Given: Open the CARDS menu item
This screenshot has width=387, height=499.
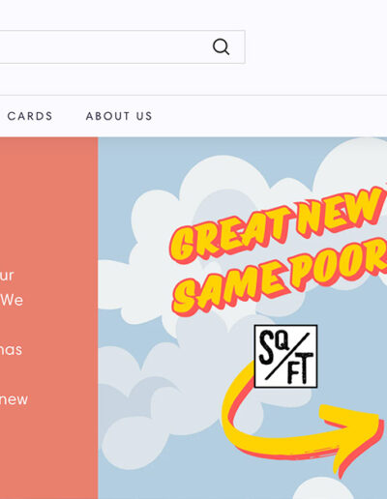Looking at the screenshot, I should [30, 116].
